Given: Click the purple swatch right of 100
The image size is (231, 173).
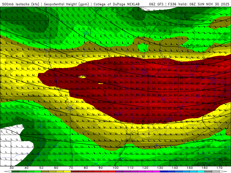Looking at the screenshot, I should (x=119, y=172).
